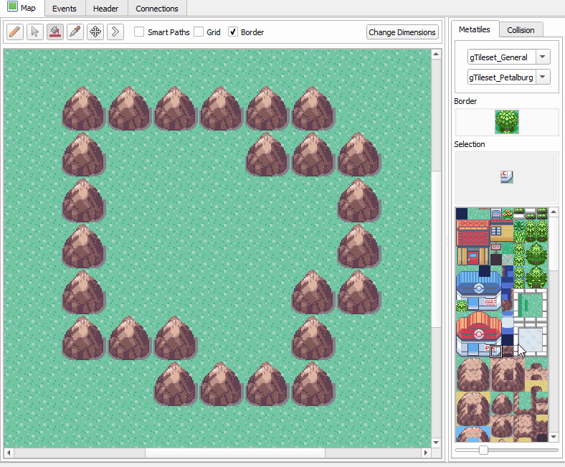Click the Change Dimensions button
The height and width of the screenshot is (467, 565).
402,32
